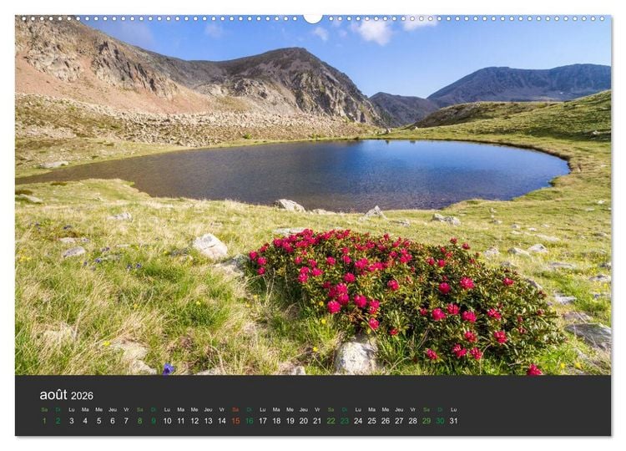Select day 23 in the calendar

[345, 421]
